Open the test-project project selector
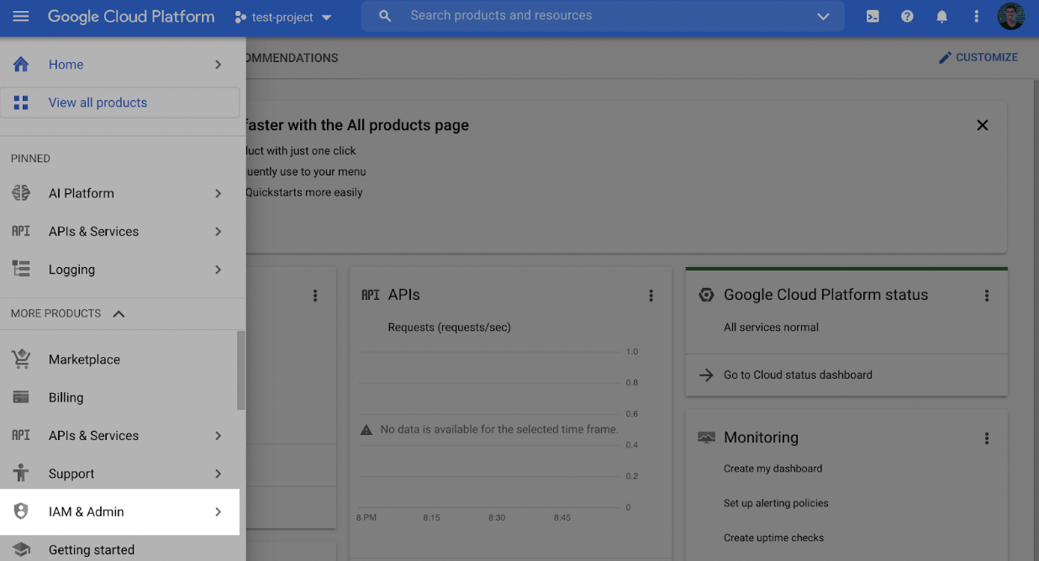Screen dimensions: 1039x561 283,17
